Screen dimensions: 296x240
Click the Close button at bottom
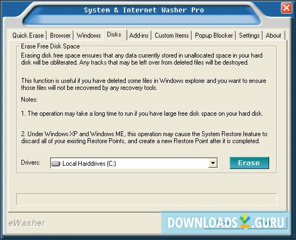(x=223, y=223)
